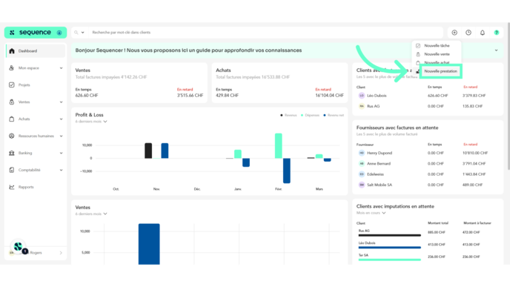Click the round Sequence chat widget
510x287 pixels.
(x=19, y=247)
